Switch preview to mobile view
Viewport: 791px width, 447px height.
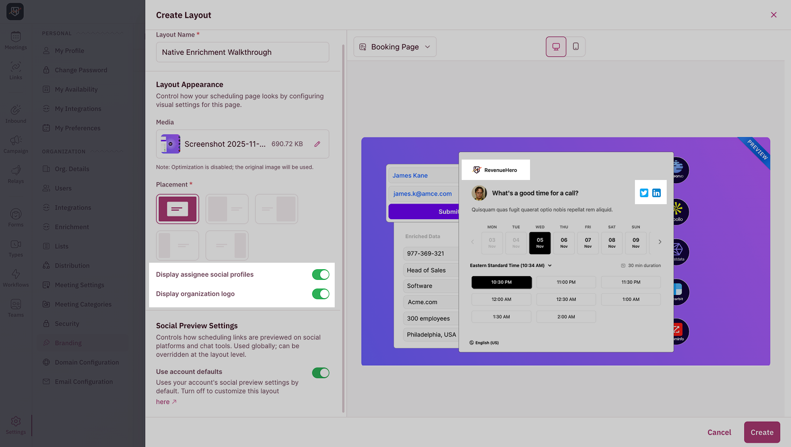tap(576, 47)
